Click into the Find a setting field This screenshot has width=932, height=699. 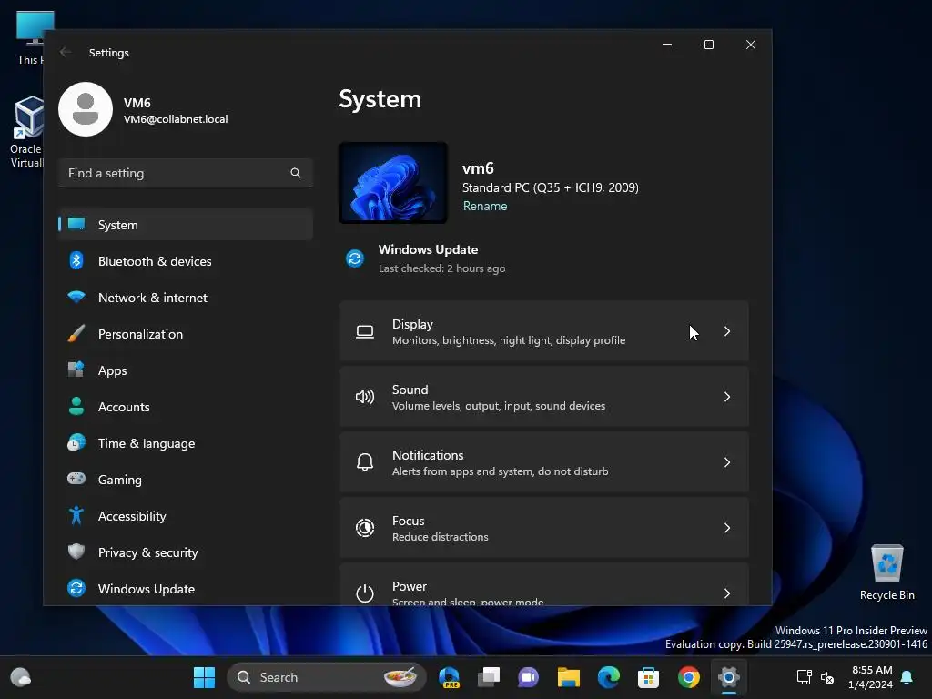pyautogui.click(x=186, y=173)
